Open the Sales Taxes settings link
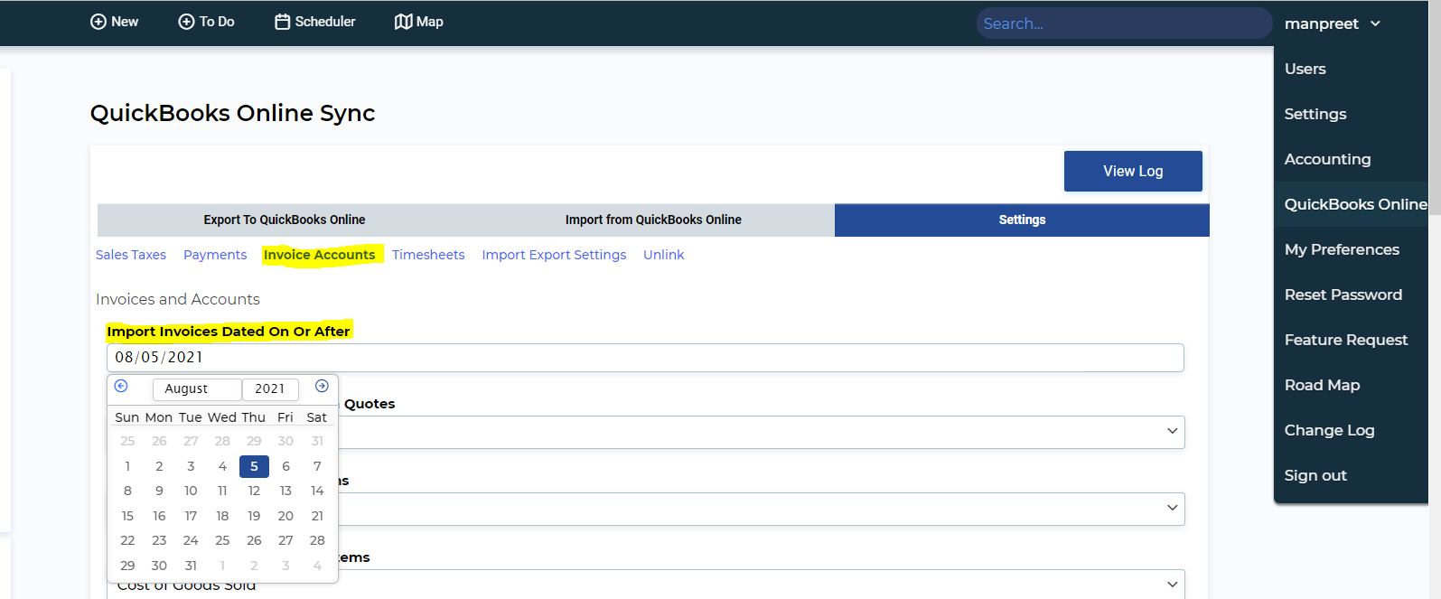The image size is (1441, 599). click(131, 255)
